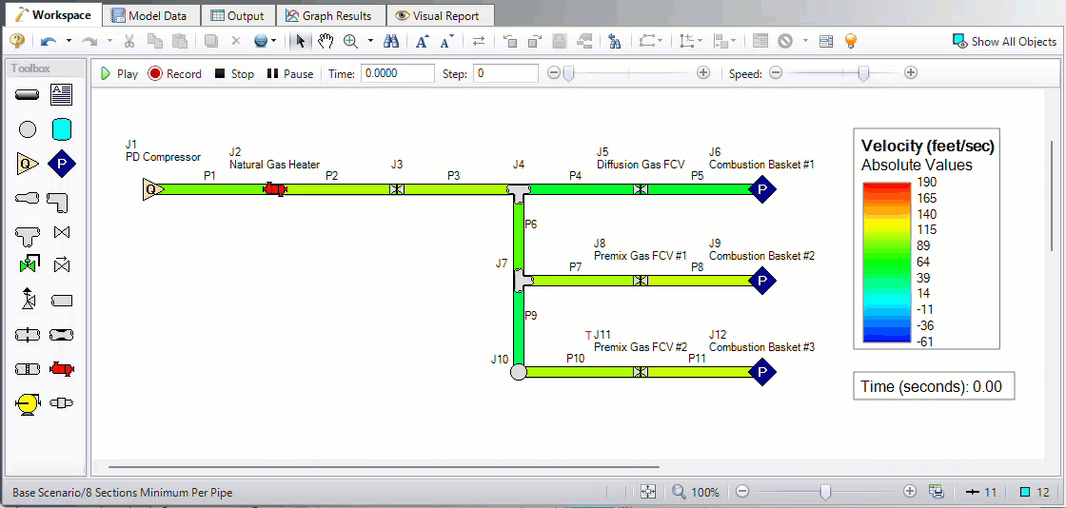
Task: Pause the animation playback
Action: click(289, 73)
